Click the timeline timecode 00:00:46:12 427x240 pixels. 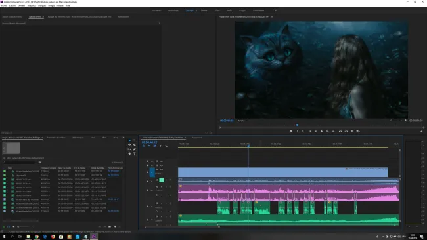point(149,142)
